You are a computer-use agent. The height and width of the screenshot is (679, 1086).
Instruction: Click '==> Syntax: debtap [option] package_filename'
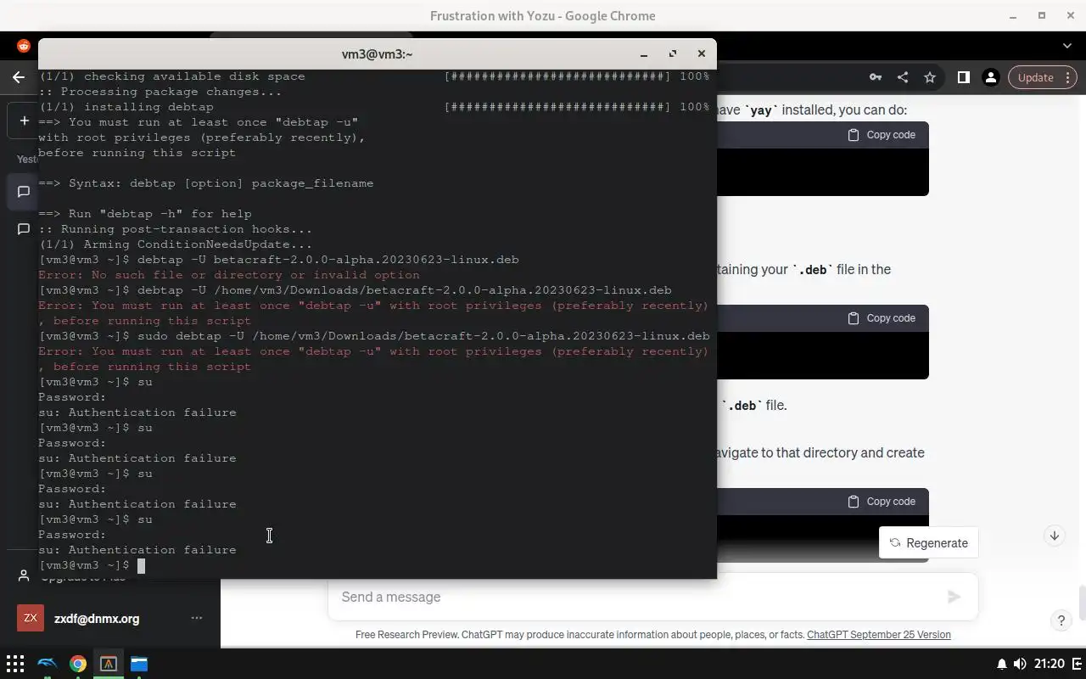tap(205, 183)
